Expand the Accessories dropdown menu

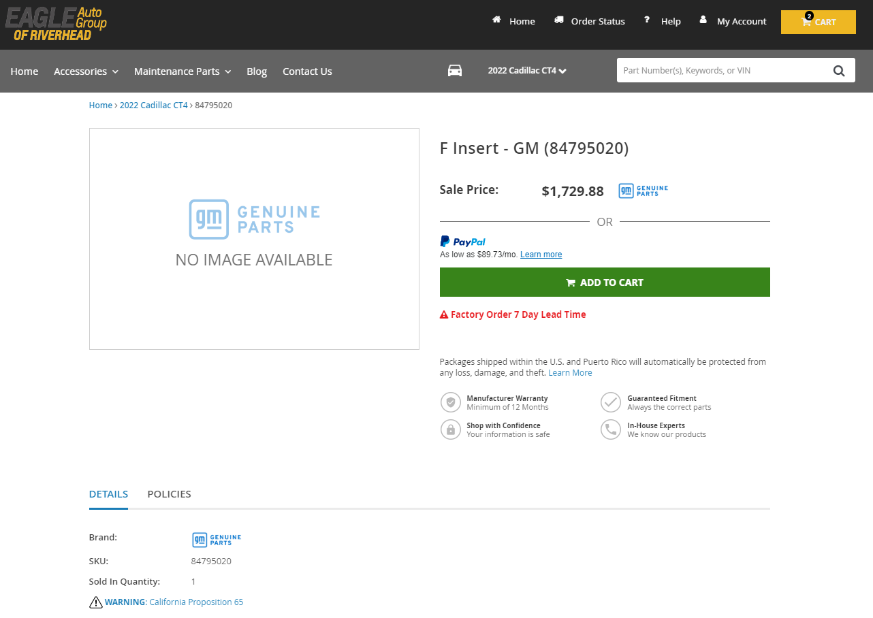[86, 71]
